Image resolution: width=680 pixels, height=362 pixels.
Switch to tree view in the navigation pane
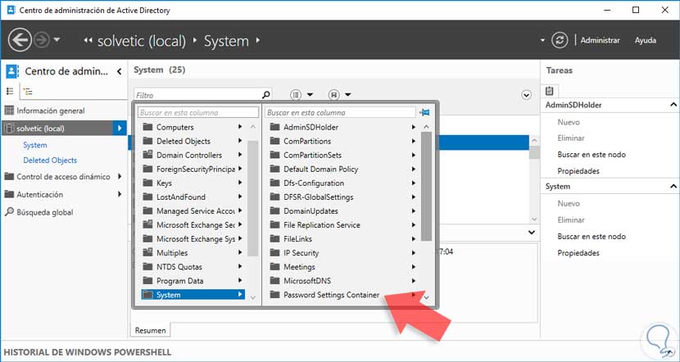tap(28, 92)
